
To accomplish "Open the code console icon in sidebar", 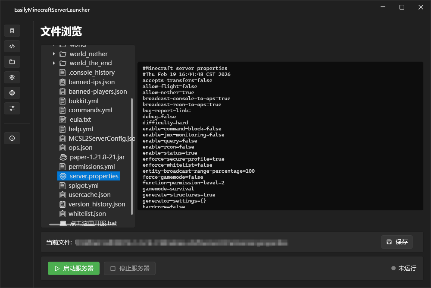I will pos(12,46).
